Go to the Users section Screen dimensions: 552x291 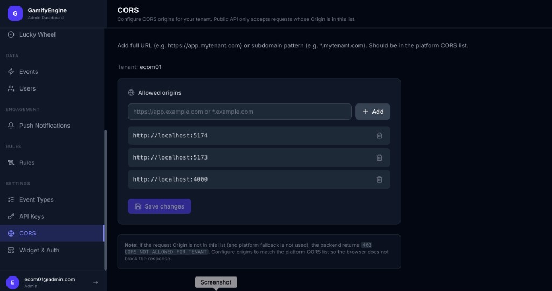pos(27,88)
